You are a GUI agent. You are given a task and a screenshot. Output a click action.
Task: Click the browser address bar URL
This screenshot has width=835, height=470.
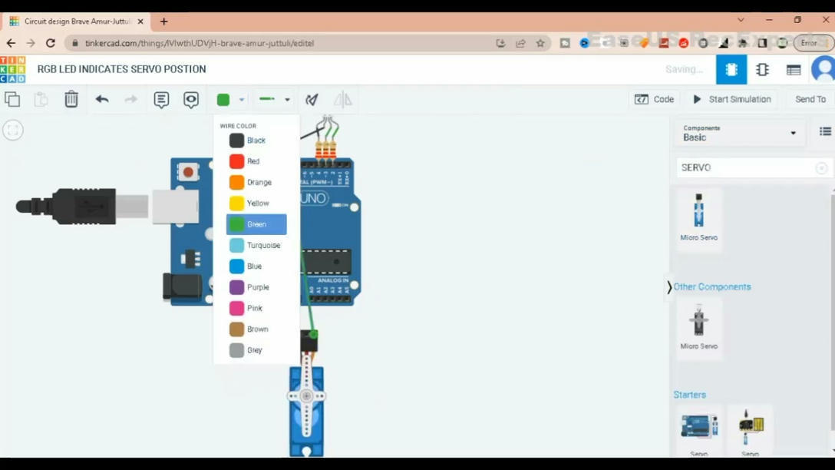coord(200,43)
